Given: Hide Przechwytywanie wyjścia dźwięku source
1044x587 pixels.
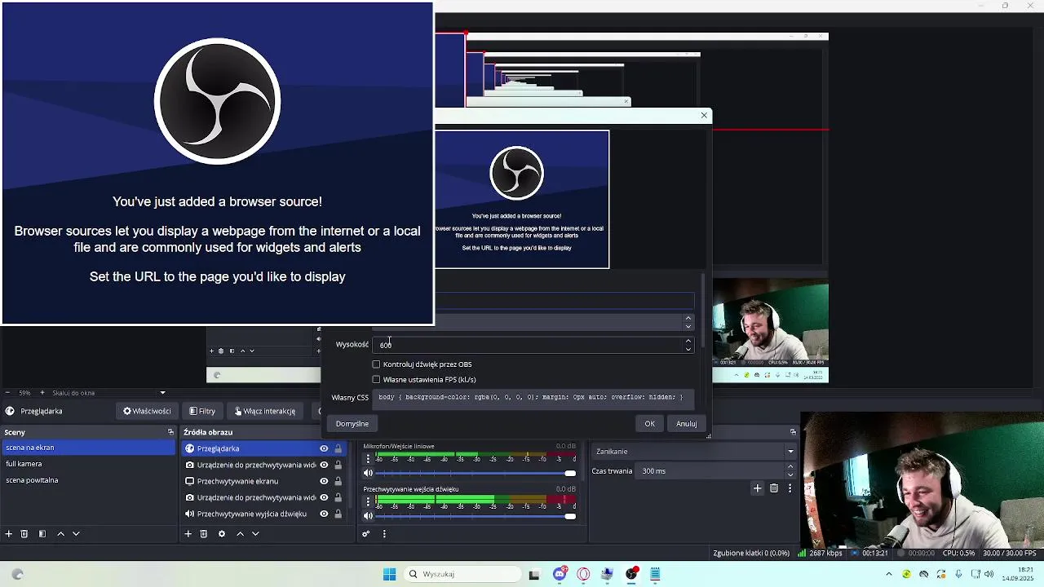Looking at the screenshot, I should click(324, 514).
